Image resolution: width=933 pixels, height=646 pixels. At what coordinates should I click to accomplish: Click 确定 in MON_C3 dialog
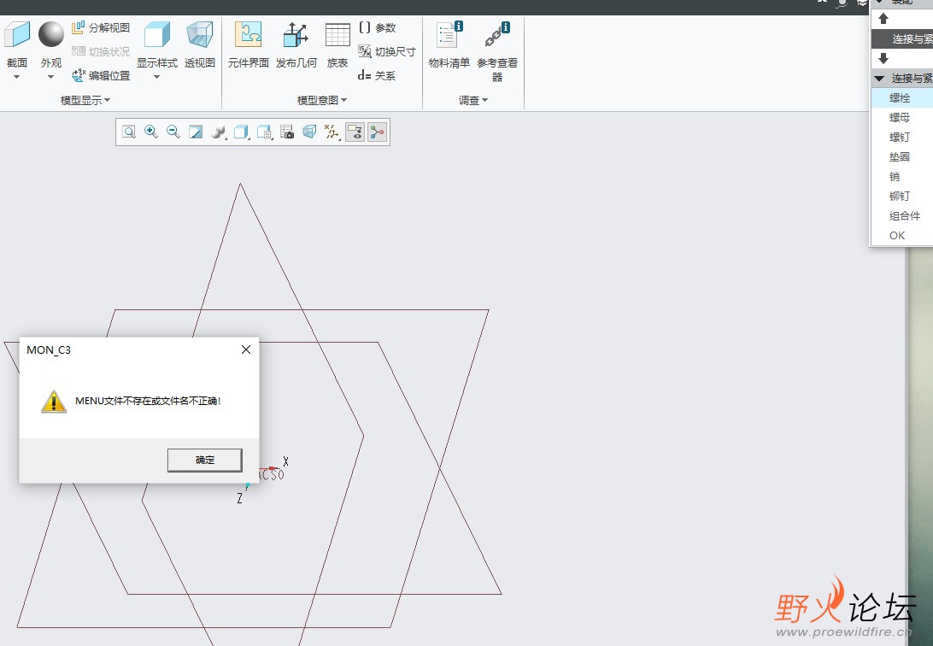(x=205, y=460)
